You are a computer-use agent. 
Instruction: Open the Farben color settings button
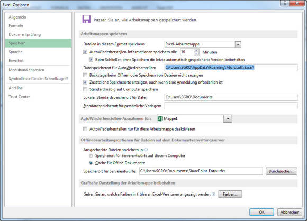[x=230, y=194]
